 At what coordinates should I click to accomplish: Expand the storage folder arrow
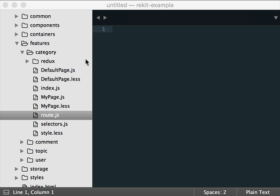[x=16, y=169]
